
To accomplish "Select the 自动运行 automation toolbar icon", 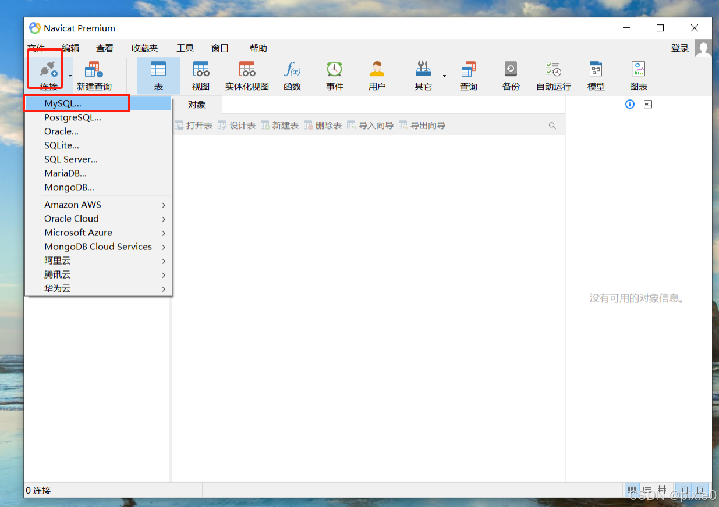I will pyautogui.click(x=553, y=69).
